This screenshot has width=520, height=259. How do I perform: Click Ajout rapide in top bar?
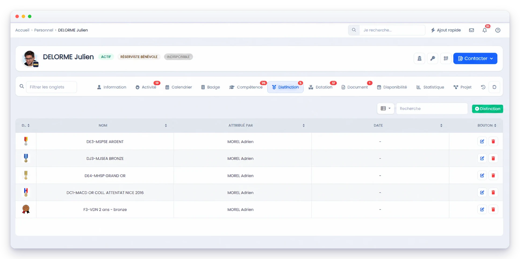(x=446, y=30)
